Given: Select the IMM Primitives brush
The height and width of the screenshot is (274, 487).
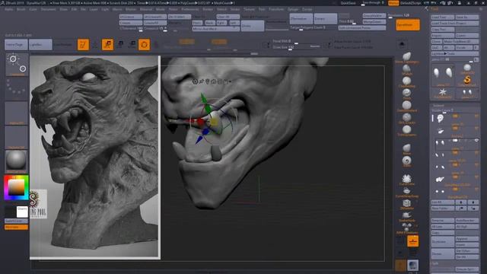Looking at the screenshot, I should coord(406,228).
